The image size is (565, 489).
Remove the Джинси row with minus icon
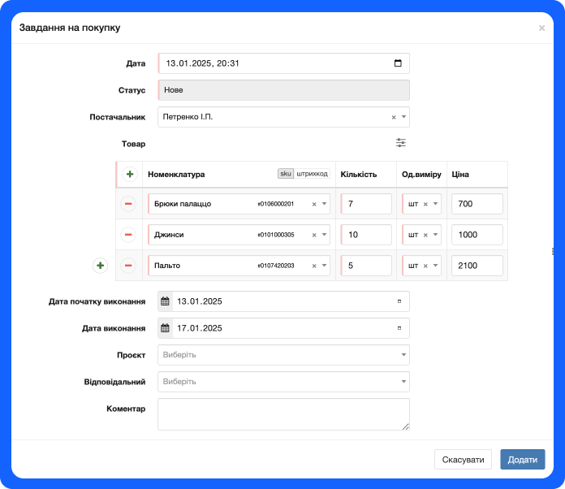click(x=128, y=235)
